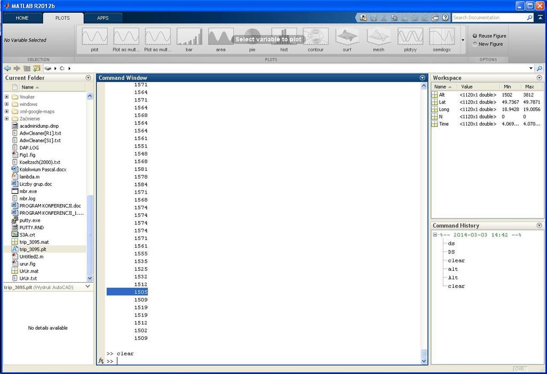Collapse the 2014-03-03 14:42 history session
The width and height of the screenshot is (547, 374).
click(435, 235)
